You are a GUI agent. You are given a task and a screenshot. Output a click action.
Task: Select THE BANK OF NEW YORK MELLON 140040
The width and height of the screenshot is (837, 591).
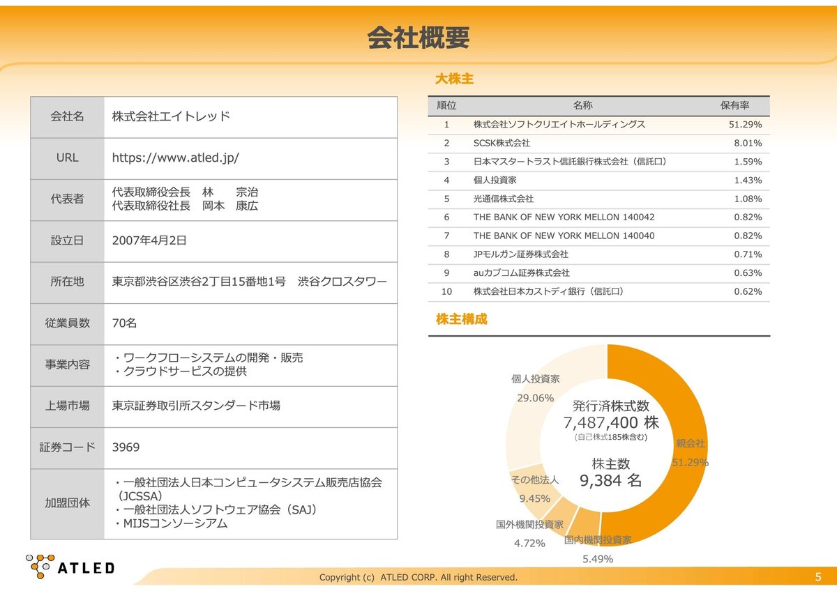pos(564,236)
